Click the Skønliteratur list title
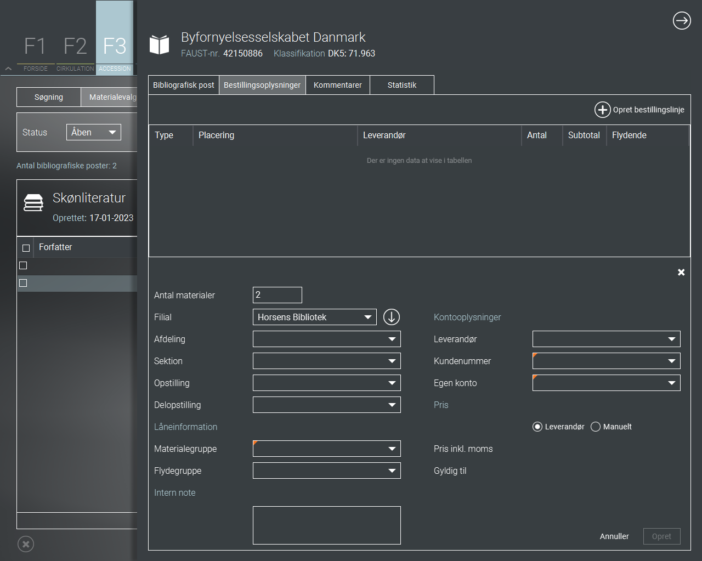The height and width of the screenshot is (561, 702). 89,198
